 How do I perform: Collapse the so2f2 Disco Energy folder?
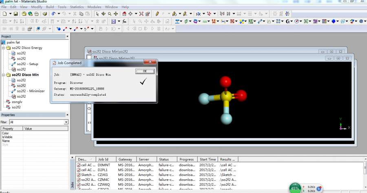[x=4, y=48]
